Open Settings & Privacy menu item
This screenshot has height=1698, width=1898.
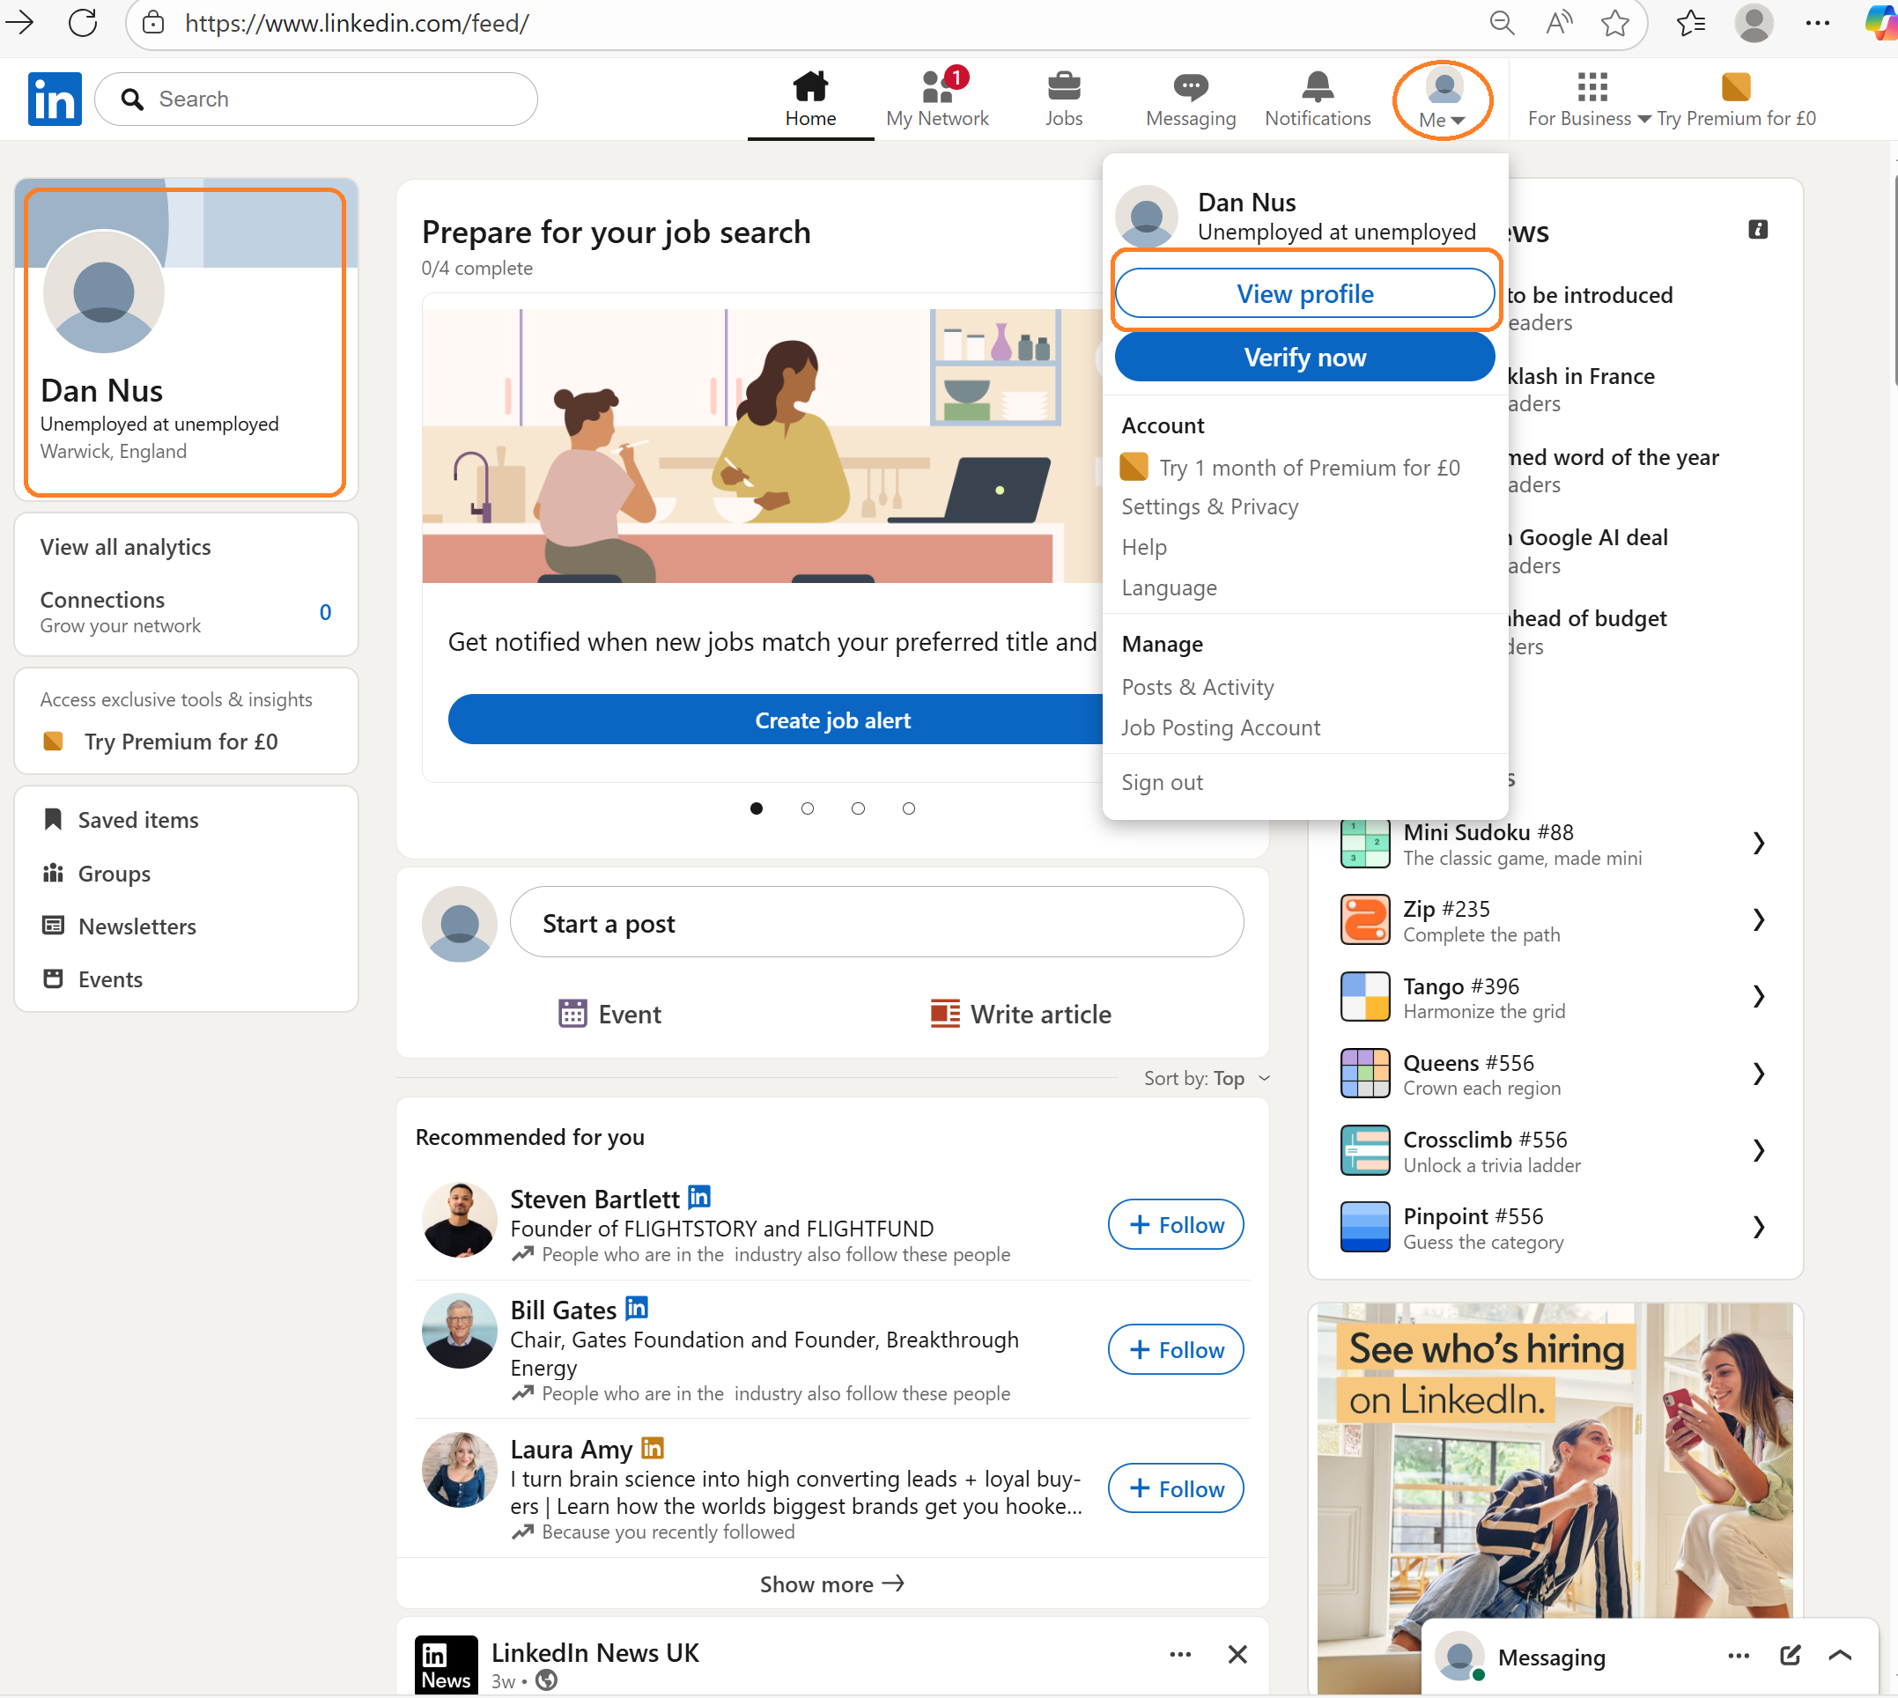1209,506
